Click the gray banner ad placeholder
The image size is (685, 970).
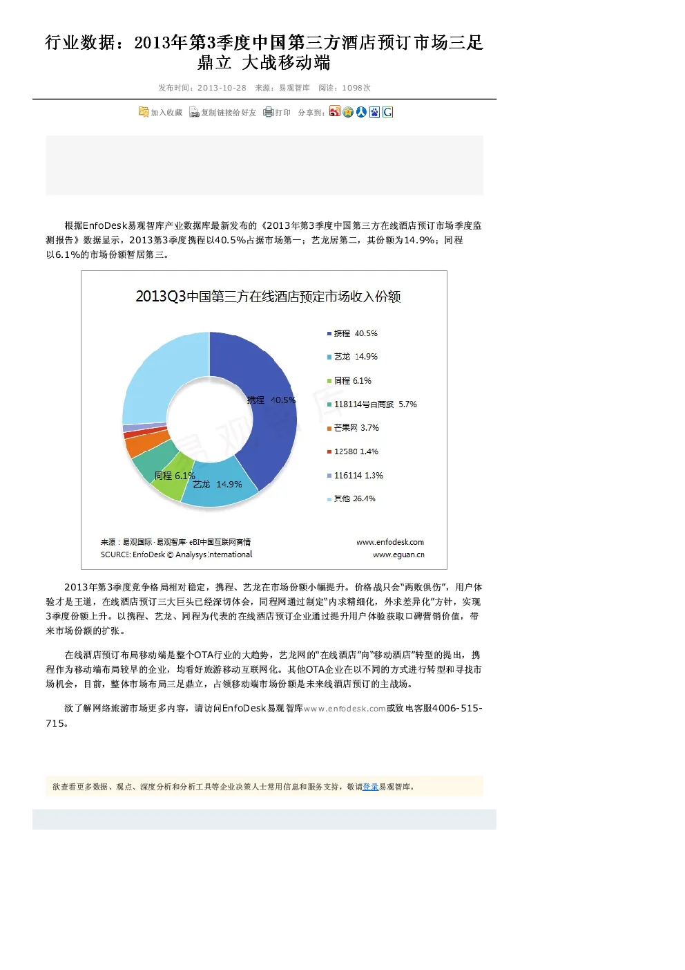(x=264, y=165)
